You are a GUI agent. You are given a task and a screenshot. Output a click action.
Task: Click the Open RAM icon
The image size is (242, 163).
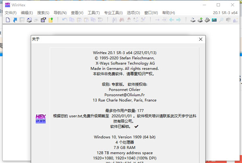[x=208, y=20]
